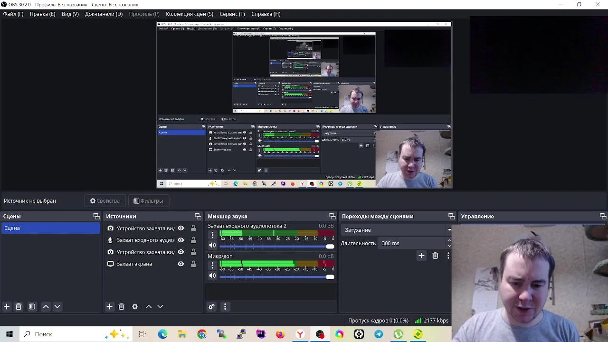Add a source with the plus icon in Источники

tap(109, 306)
